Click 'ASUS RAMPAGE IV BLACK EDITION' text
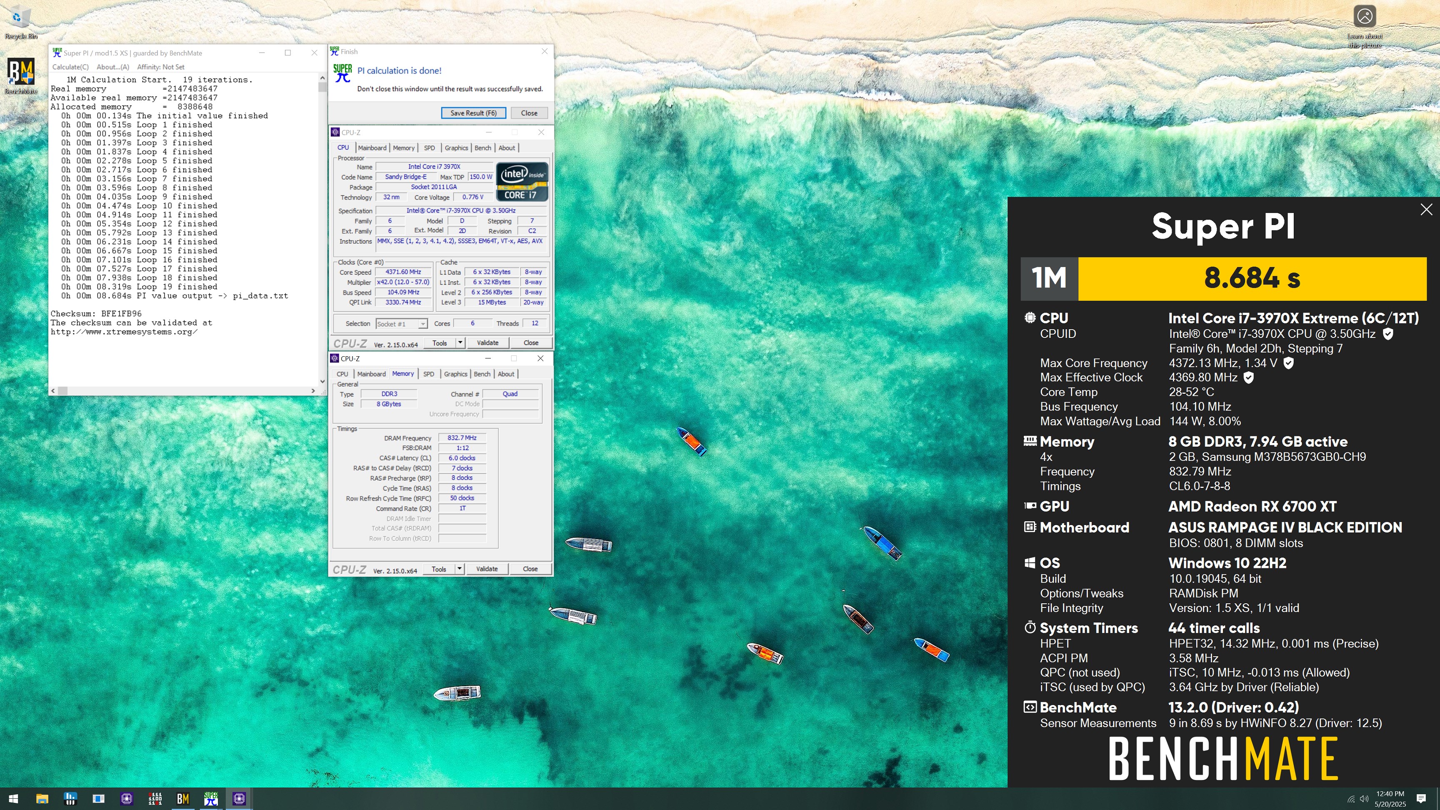This screenshot has height=810, width=1440. click(x=1285, y=527)
